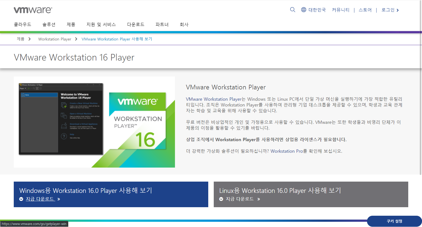Open the search magnifier icon
422x227 pixels.
(x=293, y=10)
